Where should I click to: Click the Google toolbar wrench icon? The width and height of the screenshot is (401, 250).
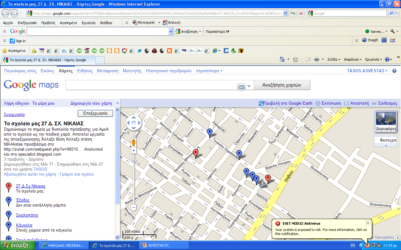click(392, 31)
